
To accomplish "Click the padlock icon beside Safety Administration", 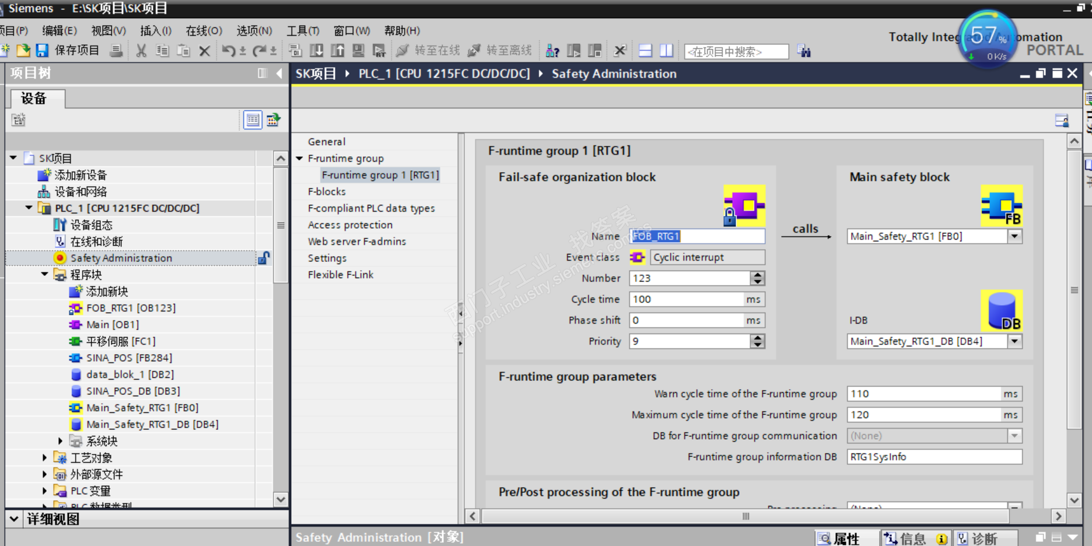I will (264, 258).
